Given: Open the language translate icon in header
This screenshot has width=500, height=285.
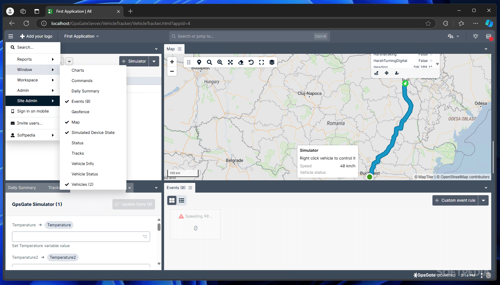Looking at the screenshot, I should (451, 36).
